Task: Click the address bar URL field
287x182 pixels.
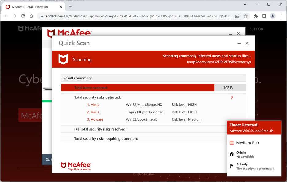Action: (x=138, y=16)
